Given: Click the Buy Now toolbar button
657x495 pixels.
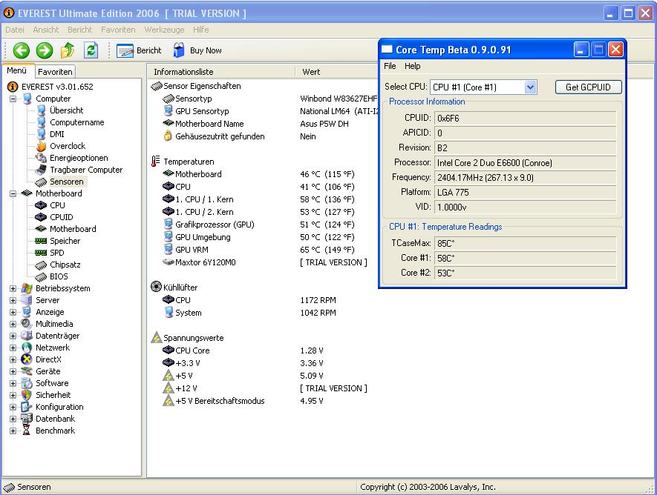Looking at the screenshot, I should (197, 50).
